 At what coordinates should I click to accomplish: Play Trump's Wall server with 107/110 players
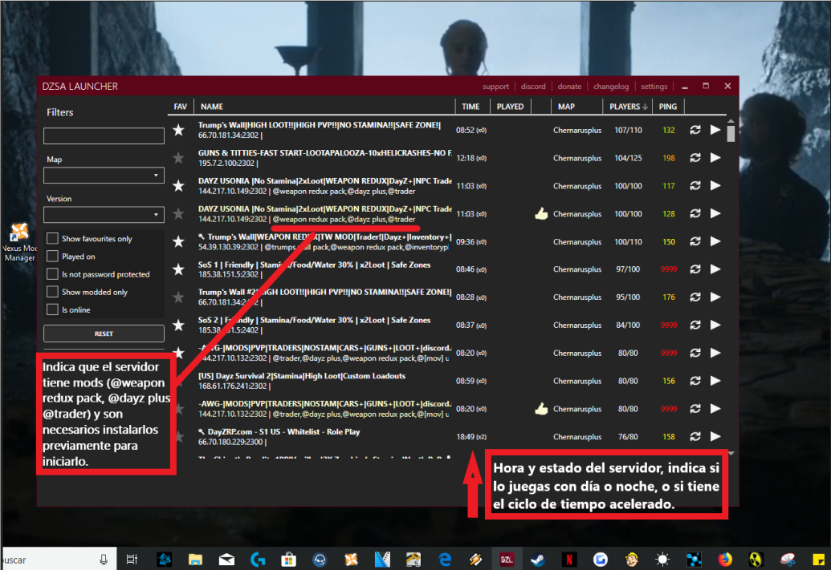tap(715, 130)
